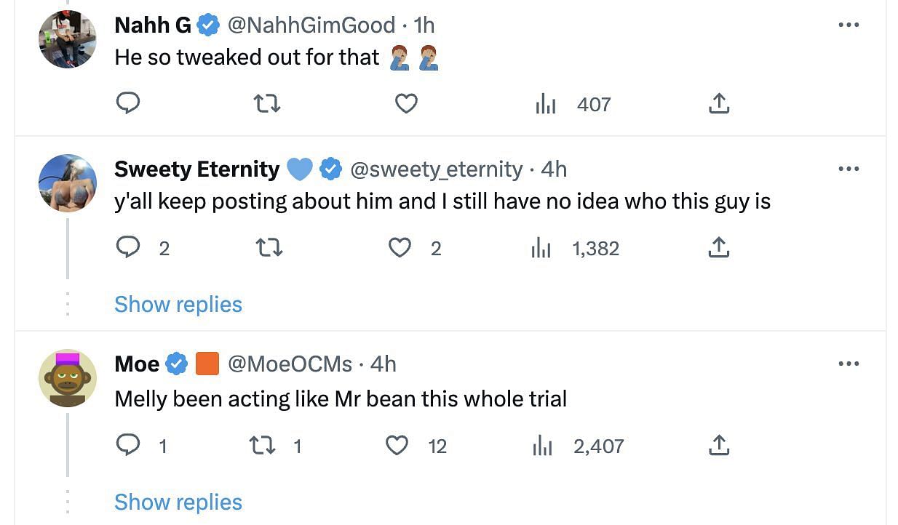
Task: Open more options on Sweety Eternity's tweet
Action: [849, 169]
